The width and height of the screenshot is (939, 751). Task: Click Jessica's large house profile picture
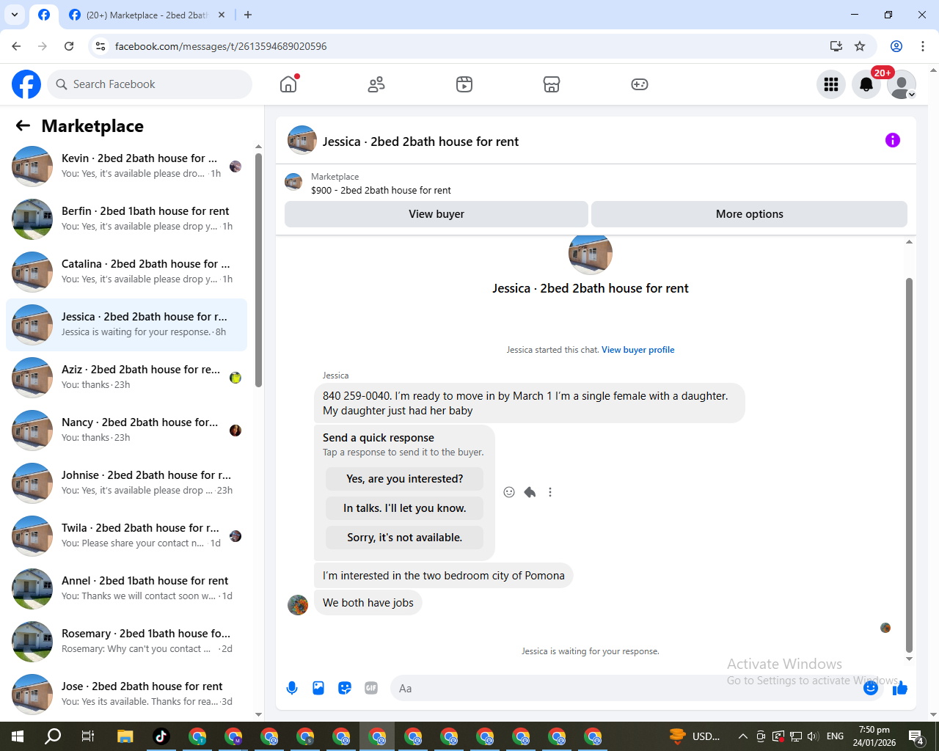pos(590,253)
